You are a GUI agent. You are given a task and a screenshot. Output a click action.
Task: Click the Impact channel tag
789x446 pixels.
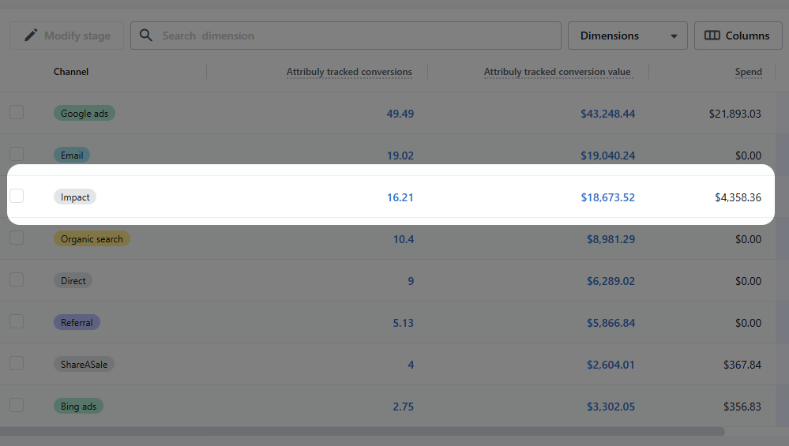click(x=75, y=197)
